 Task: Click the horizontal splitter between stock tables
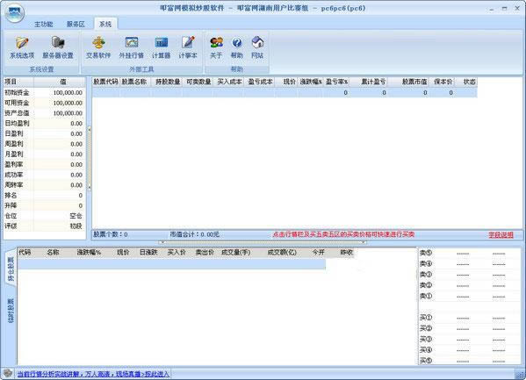pyautogui.click(x=263, y=242)
